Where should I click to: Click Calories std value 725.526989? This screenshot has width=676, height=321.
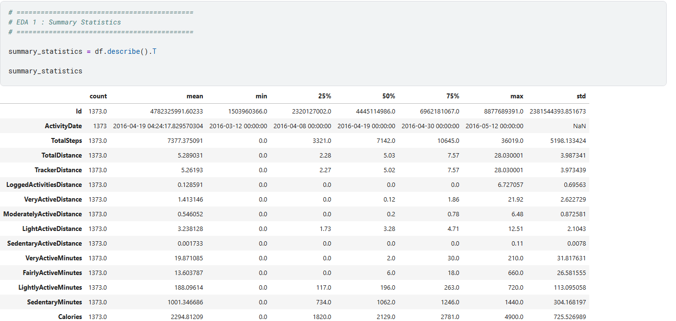click(570, 317)
